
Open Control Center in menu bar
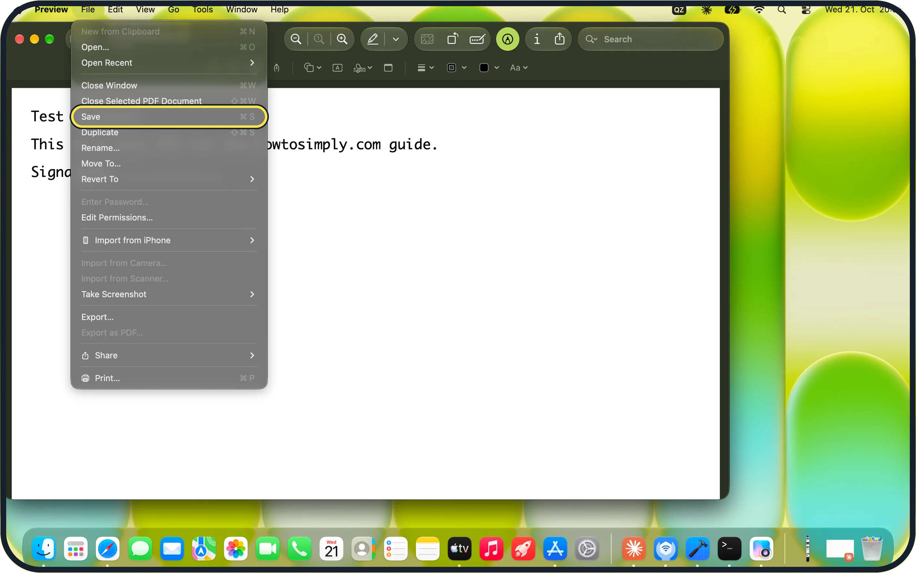coord(806,10)
